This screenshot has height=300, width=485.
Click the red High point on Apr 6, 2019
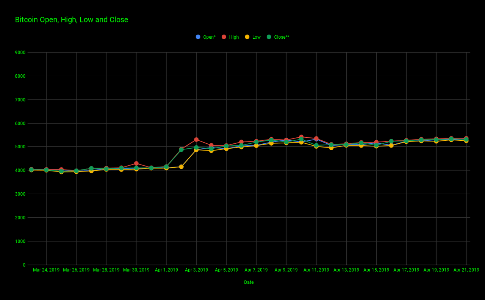(x=241, y=142)
